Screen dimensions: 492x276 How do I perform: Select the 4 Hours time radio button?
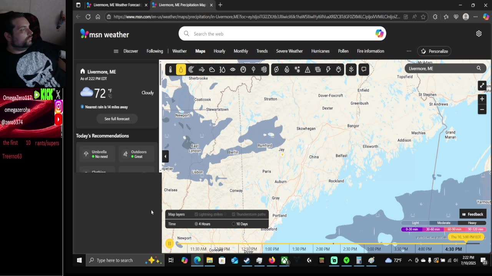click(196, 224)
